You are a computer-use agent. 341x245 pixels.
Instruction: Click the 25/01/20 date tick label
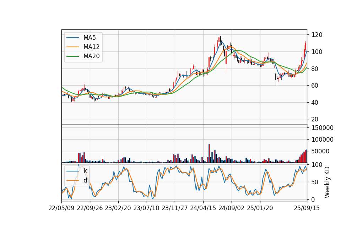(260, 208)
